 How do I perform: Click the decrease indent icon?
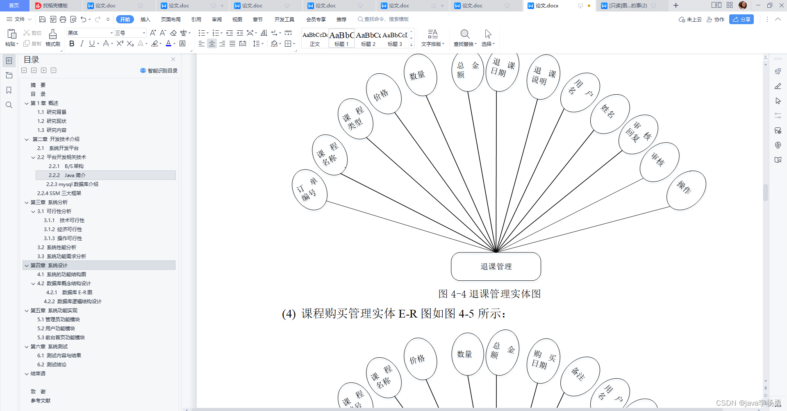click(230, 33)
